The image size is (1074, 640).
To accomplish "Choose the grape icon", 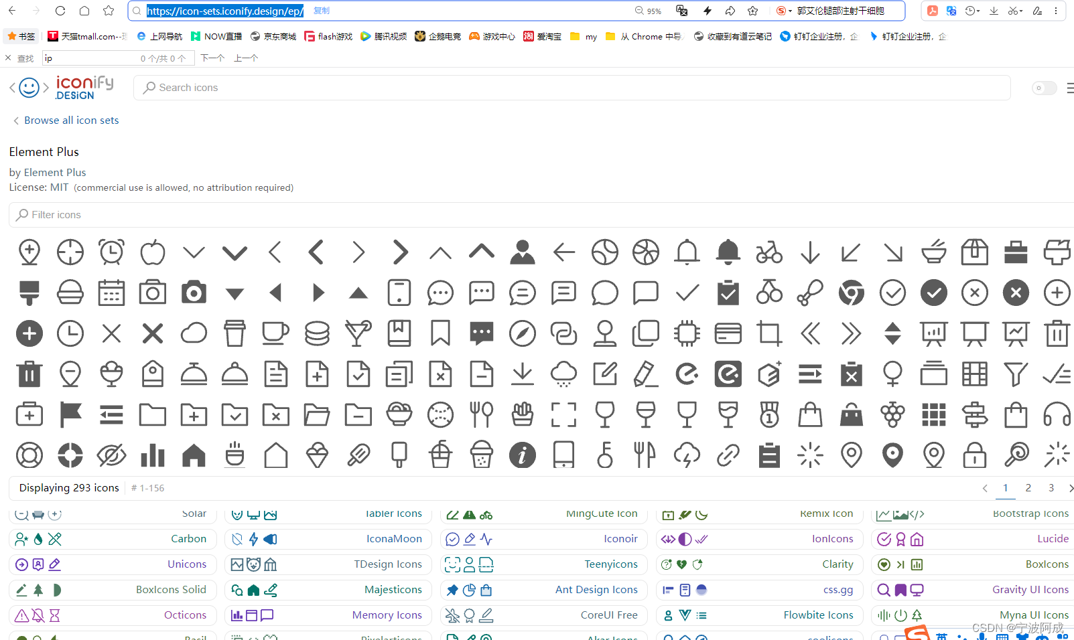I will click(892, 415).
